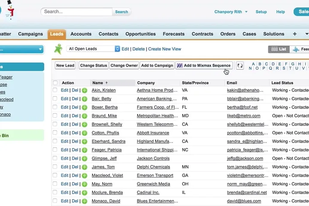The width and height of the screenshot is (309, 206).
Task: Click the green plus icon for James, Tom
Action: pyautogui.click(x=85, y=167)
